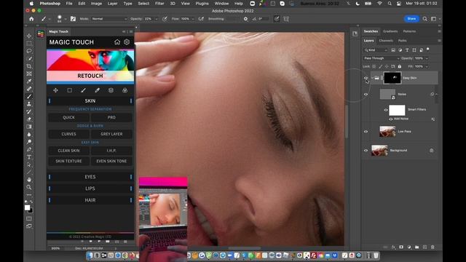Image resolution: width=466 pixels, height=262 pixels.
Task: Switch to the Channels tab
Action: click(x=386, y=41)
